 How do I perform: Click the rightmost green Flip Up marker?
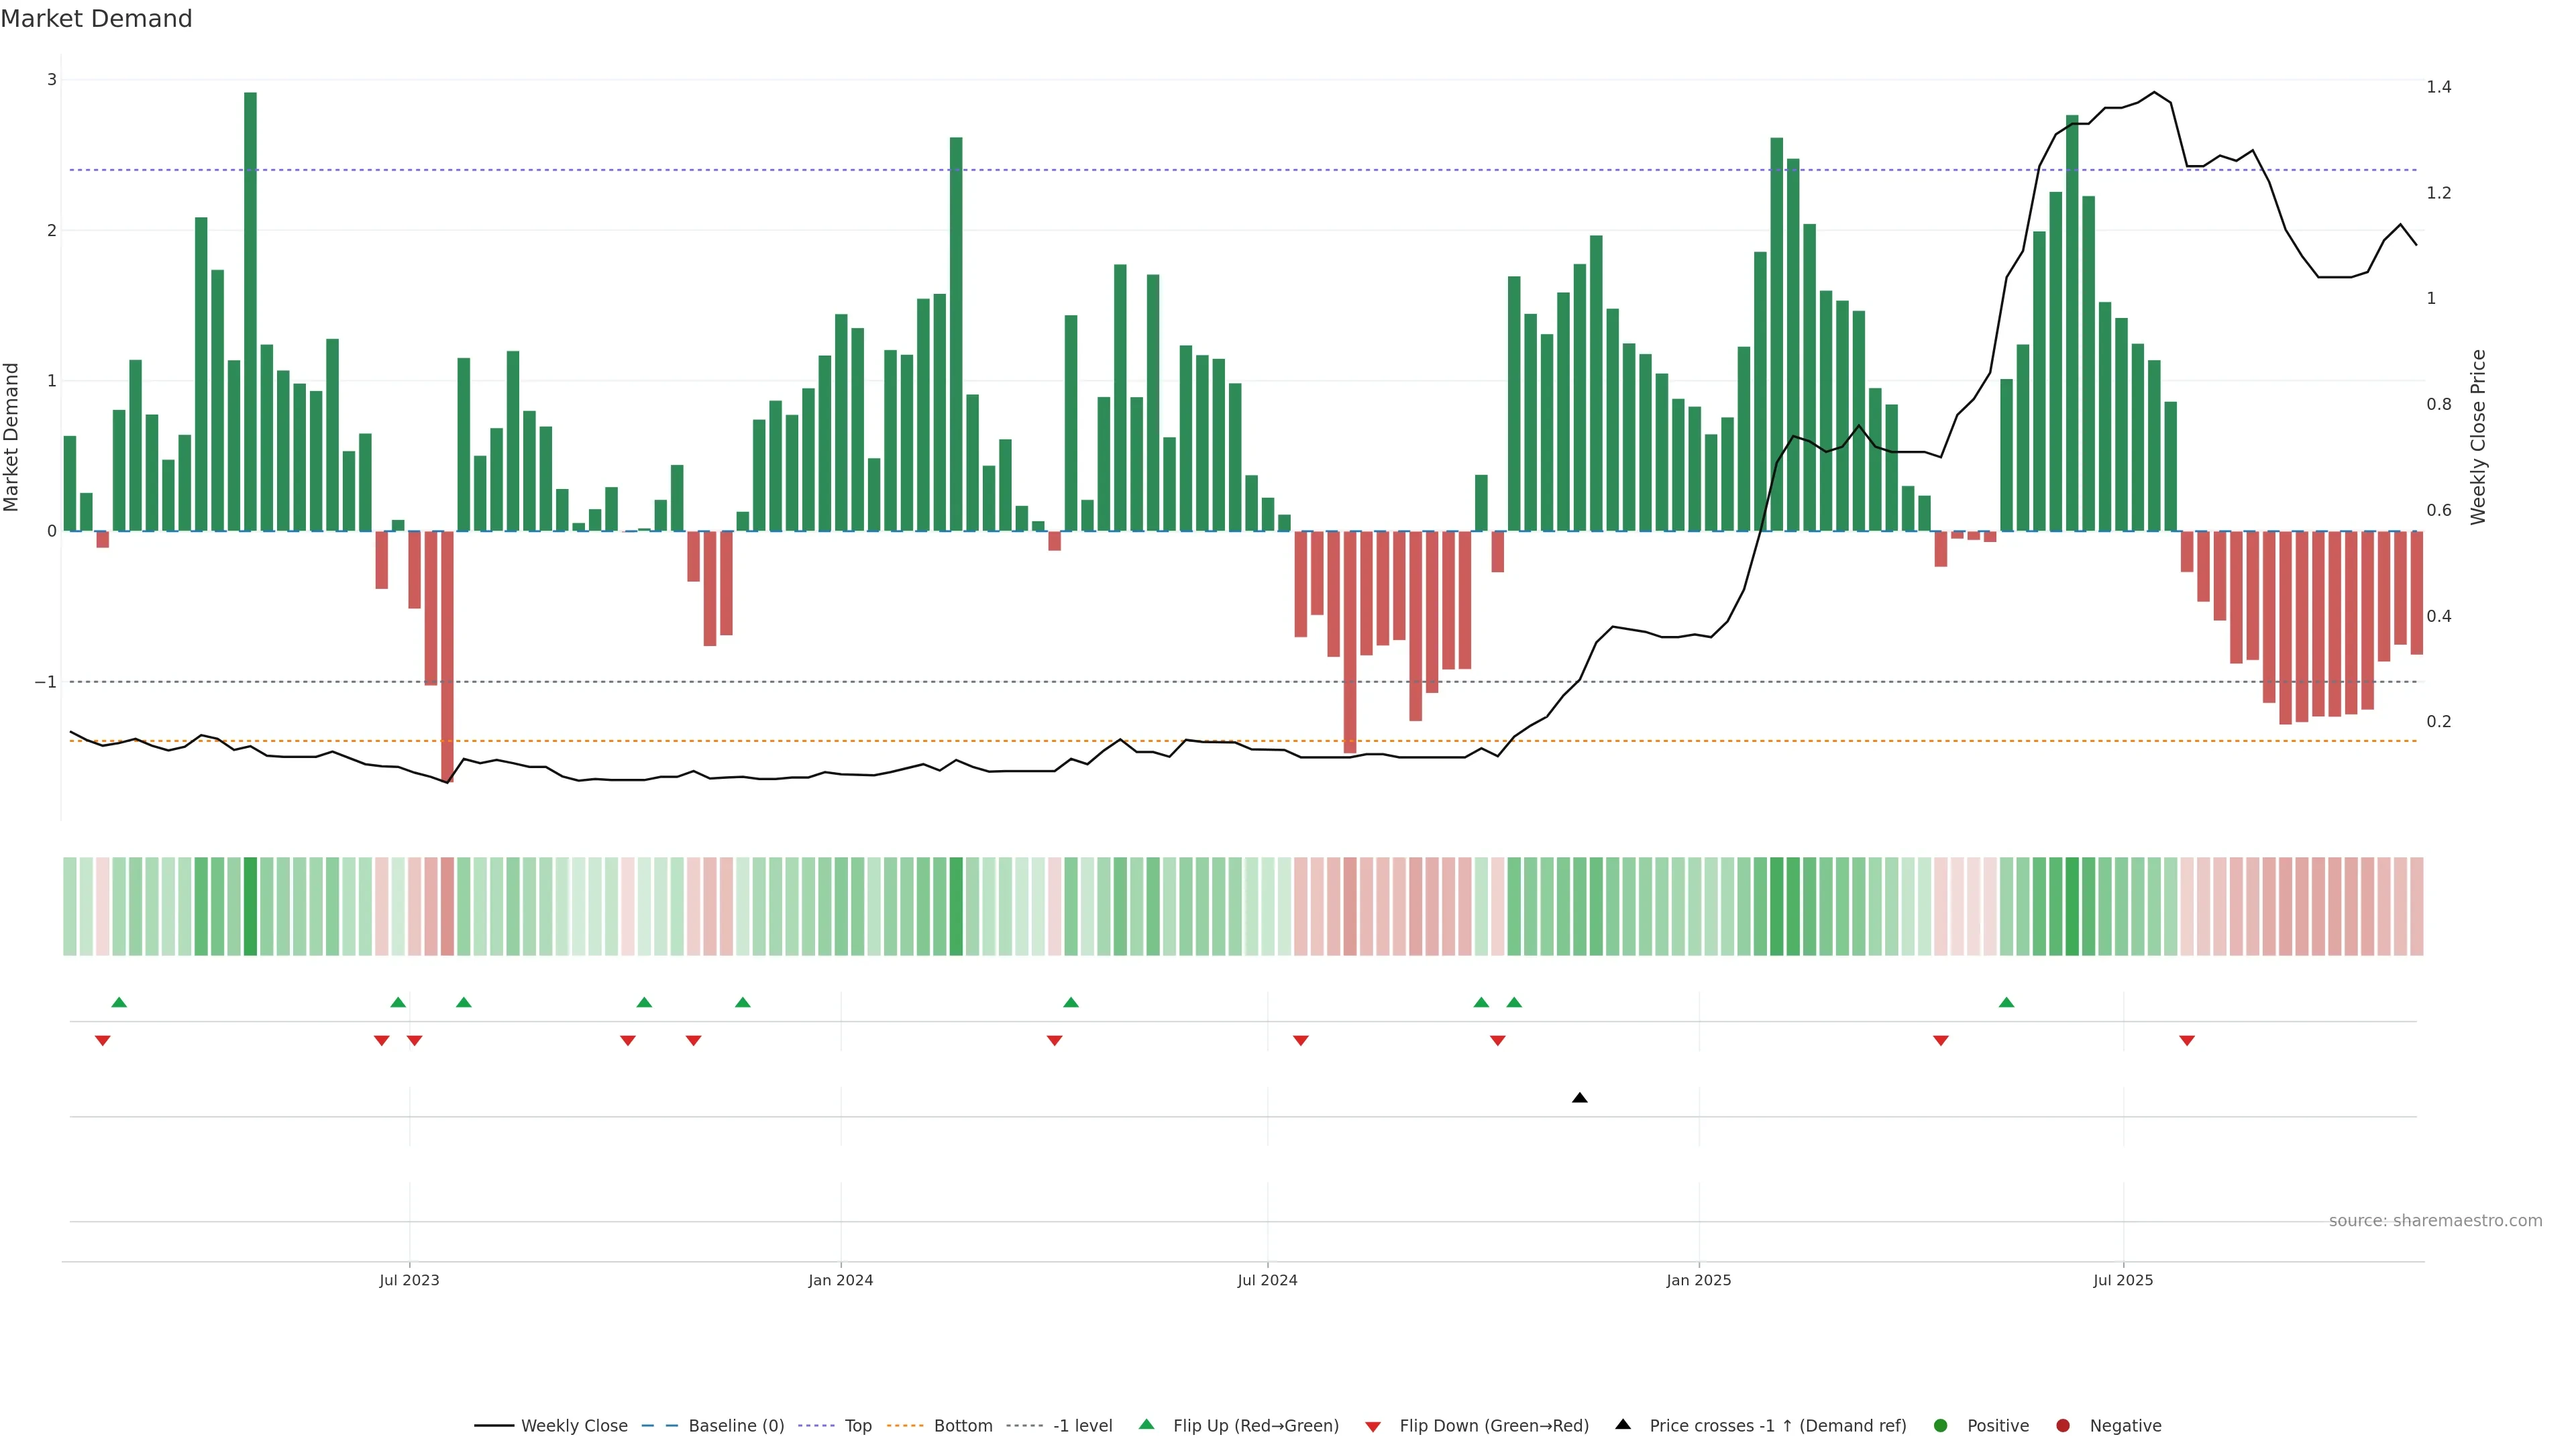click(2006, 1002)
